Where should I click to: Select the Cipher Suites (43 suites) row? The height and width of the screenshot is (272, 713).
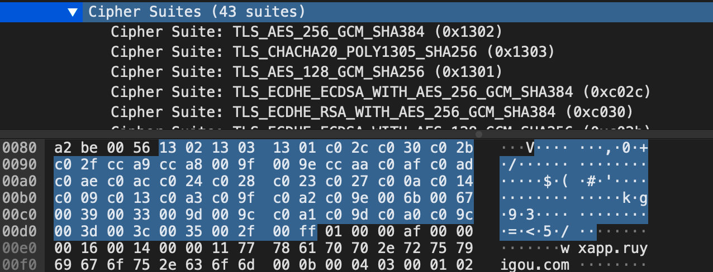(197, 11)
